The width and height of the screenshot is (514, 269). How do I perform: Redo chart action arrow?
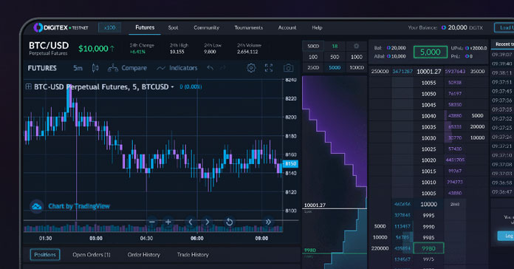coord(223,68)
